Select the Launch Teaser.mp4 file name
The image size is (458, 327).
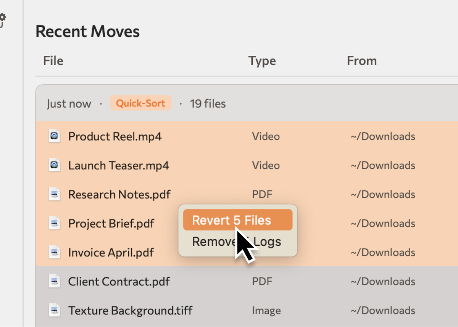pos(118,165)
